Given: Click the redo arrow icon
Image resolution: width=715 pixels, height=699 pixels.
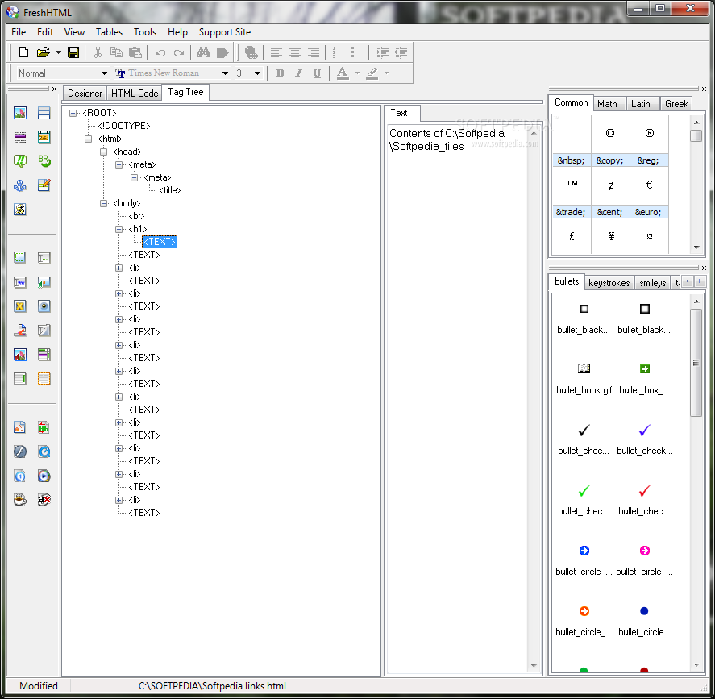Looking at the screenshot, I should point(179,52).
